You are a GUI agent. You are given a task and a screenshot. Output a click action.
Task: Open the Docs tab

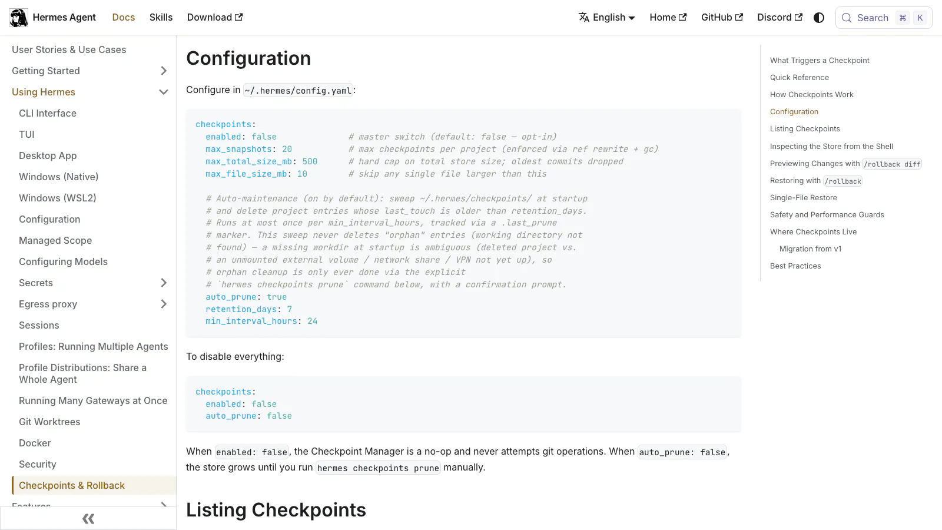124,18
